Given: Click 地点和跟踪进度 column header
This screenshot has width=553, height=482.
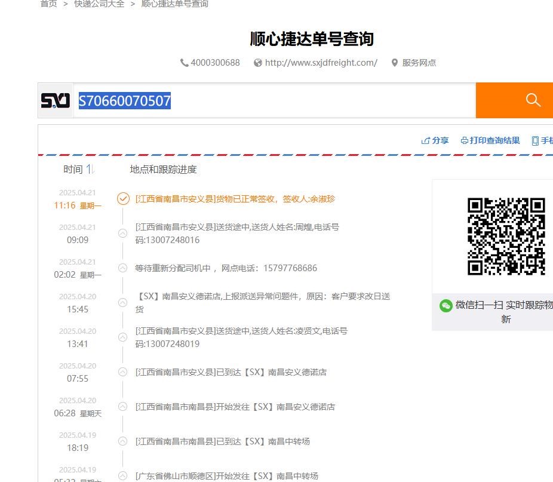Looking at the screenshot, I should tap(163, 170).
